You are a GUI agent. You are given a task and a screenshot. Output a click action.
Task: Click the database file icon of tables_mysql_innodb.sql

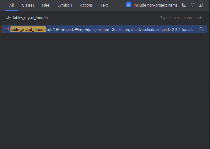click(x=7, y=29)
